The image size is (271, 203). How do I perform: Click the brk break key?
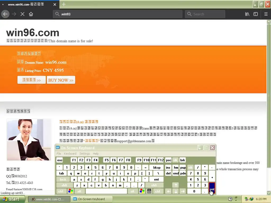click(x=183, y=160)
